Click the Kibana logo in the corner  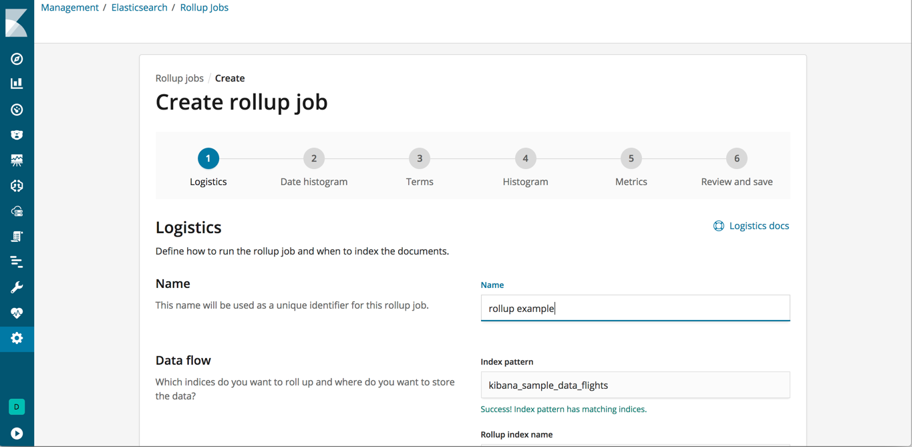(x=16, y=21)
